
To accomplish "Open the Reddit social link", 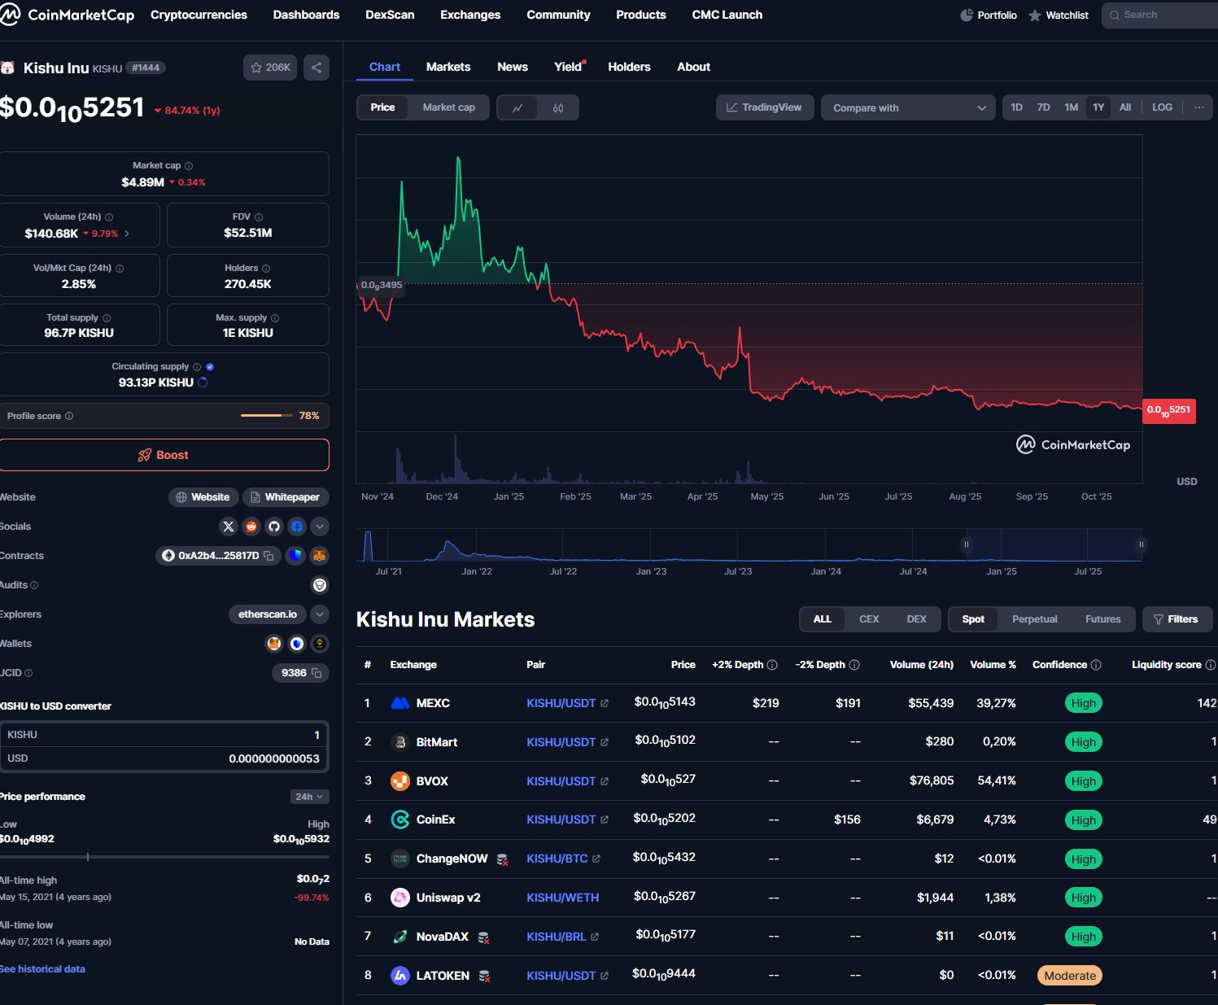I will coord(251,527).
